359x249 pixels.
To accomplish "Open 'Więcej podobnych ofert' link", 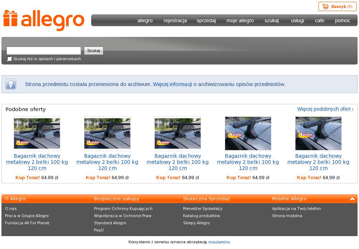I will coord(325,109).
